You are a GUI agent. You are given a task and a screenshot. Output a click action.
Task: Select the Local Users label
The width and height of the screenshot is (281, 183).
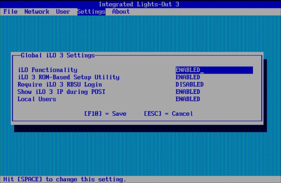tap(37, 99)
